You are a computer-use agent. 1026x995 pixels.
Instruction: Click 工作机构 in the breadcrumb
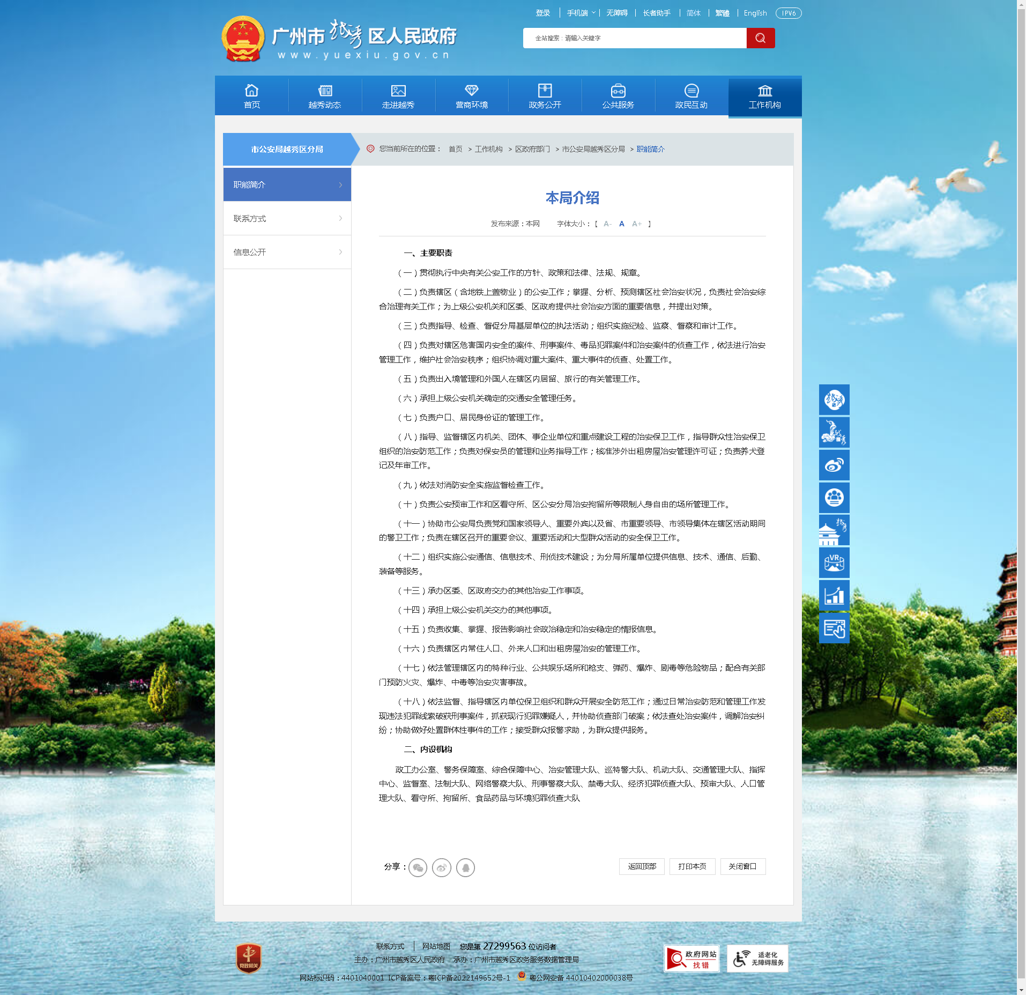[489, 149]
